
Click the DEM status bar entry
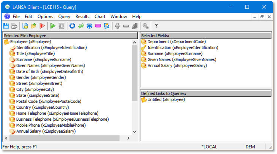250,147
